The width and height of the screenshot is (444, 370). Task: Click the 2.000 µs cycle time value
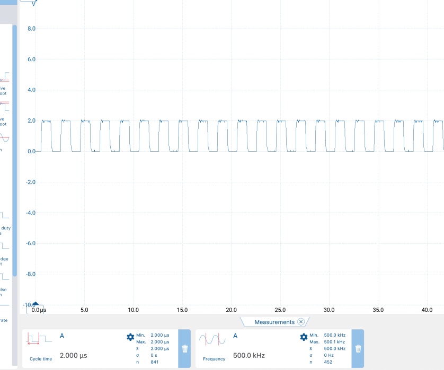click(73, 356)
